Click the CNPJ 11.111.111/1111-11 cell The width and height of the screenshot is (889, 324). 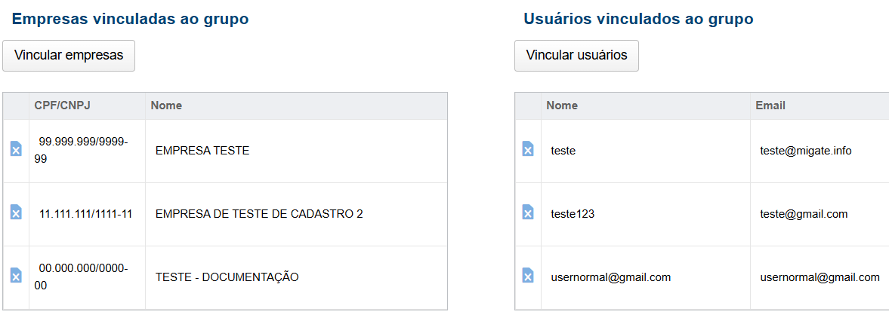(86, 214)
